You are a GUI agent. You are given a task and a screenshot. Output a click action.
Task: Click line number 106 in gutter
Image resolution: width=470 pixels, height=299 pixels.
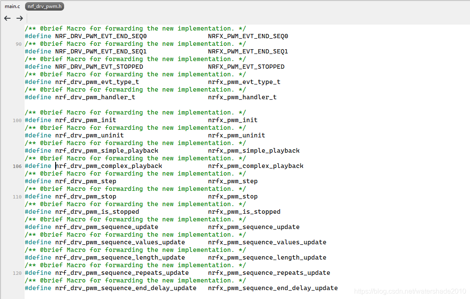pos(17,166)
